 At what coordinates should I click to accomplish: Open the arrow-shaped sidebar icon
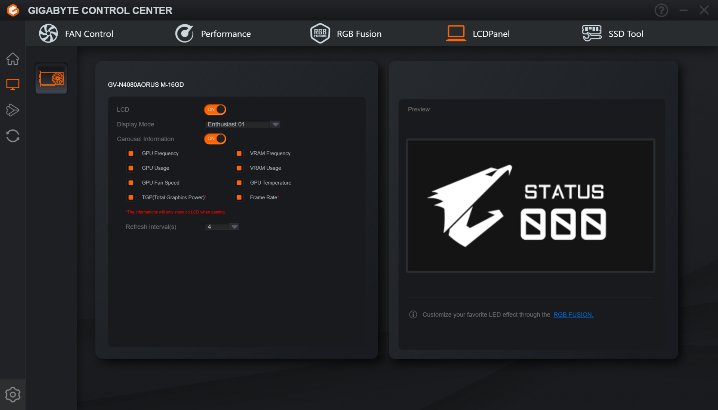(x=13, y=110)
